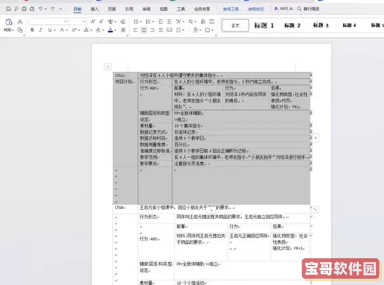Image resolution: width=384 pixels, height=285 pixels.
Task: Click the Clear Formatting eraser icon
Action: [x=123, y=22]
